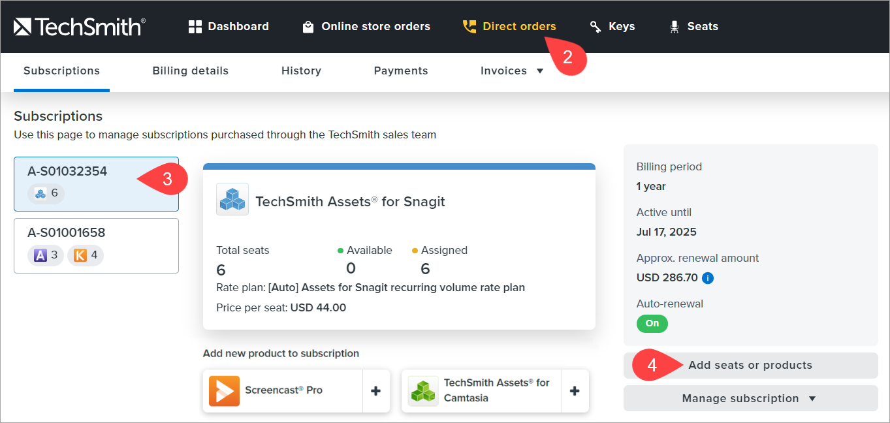Viewport: 890px width, 423px height.
Task: Select the Payments tab
Action: tap(401, 71)
